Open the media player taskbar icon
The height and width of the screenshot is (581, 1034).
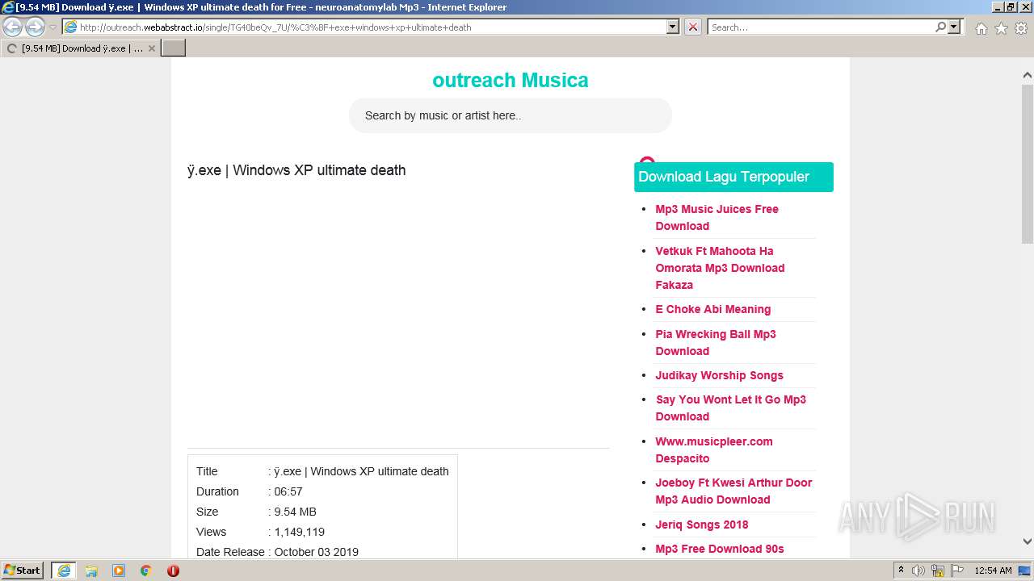click(119, 571)
